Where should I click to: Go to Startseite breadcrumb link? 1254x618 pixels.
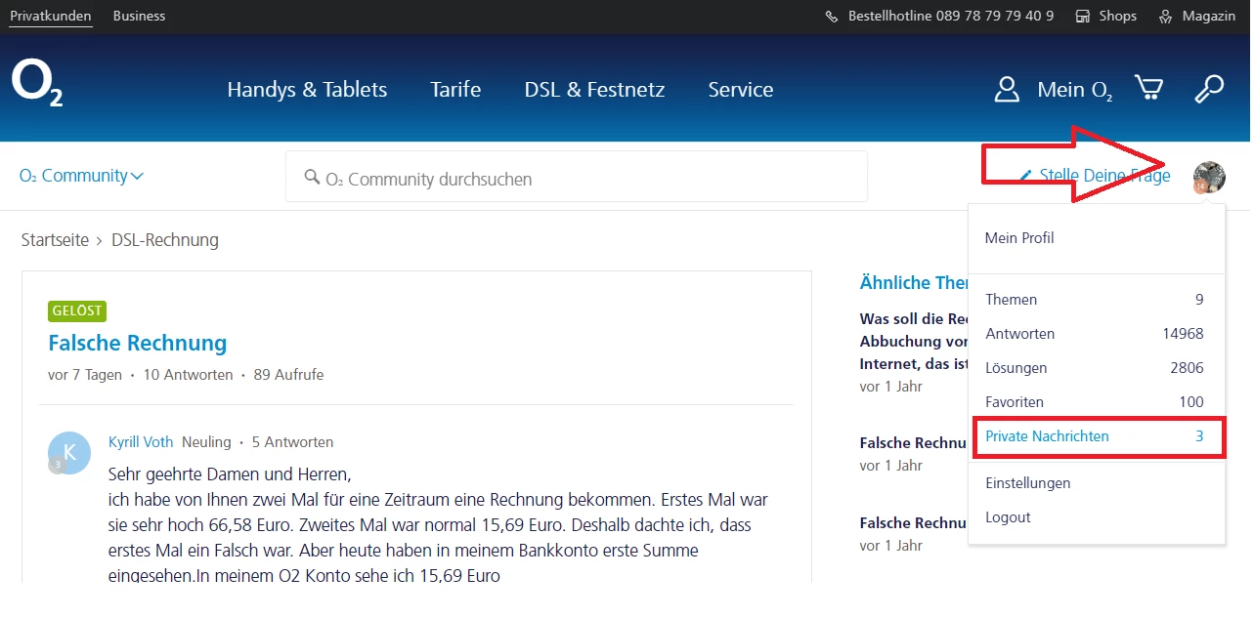point(55,240)
